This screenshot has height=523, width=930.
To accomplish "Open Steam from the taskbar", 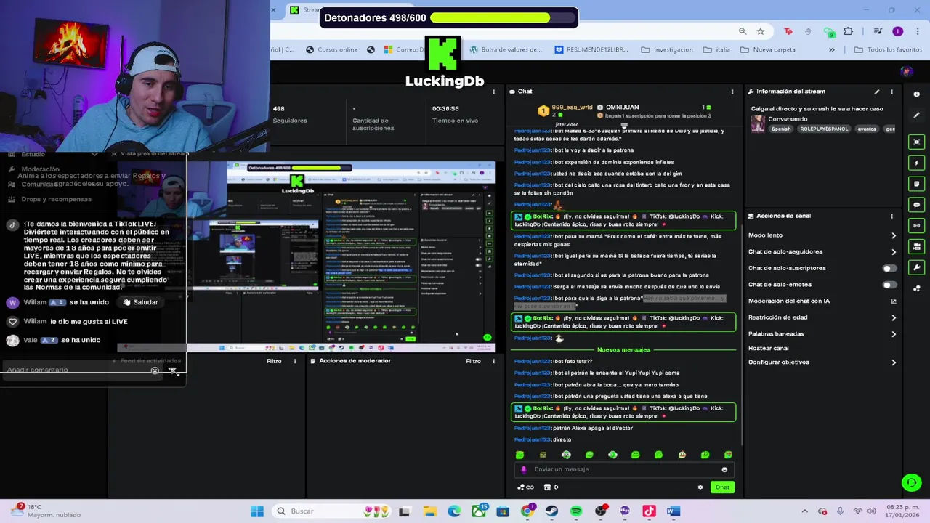I will 551,511.
